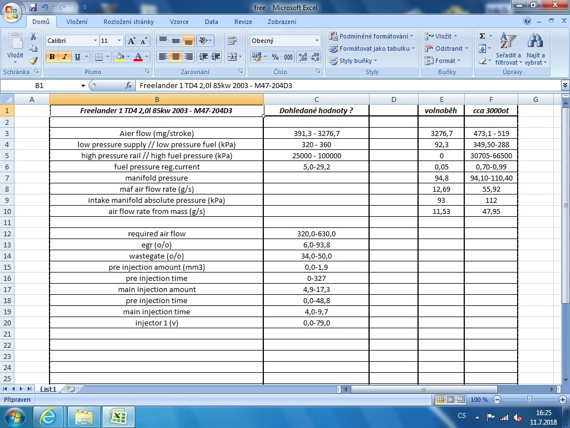The height and width of the screenshot is (428, 570).
Task: Click the insert function fx icon
Action: coord(129,86)
